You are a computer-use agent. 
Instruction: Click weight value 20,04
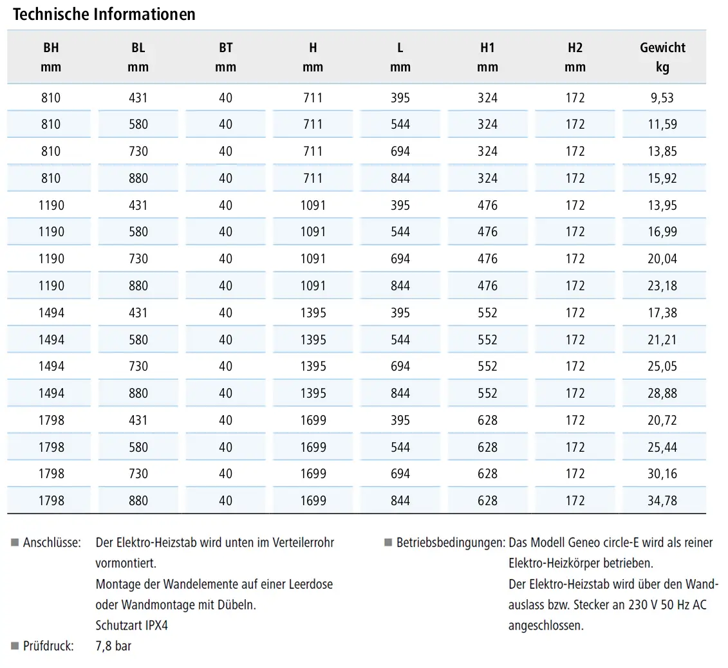point(662,259)
